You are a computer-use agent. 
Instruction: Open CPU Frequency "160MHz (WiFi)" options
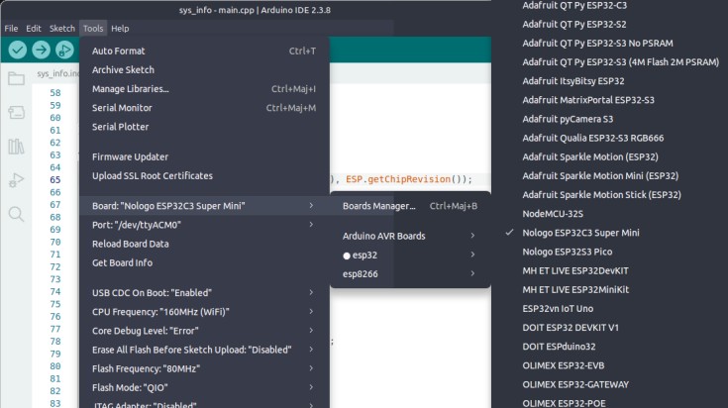tap(204, 312)
